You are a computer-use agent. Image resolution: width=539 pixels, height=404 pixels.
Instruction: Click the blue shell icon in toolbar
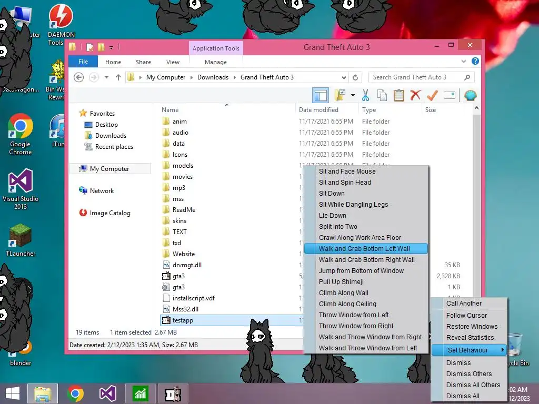(x=470, y=95)
